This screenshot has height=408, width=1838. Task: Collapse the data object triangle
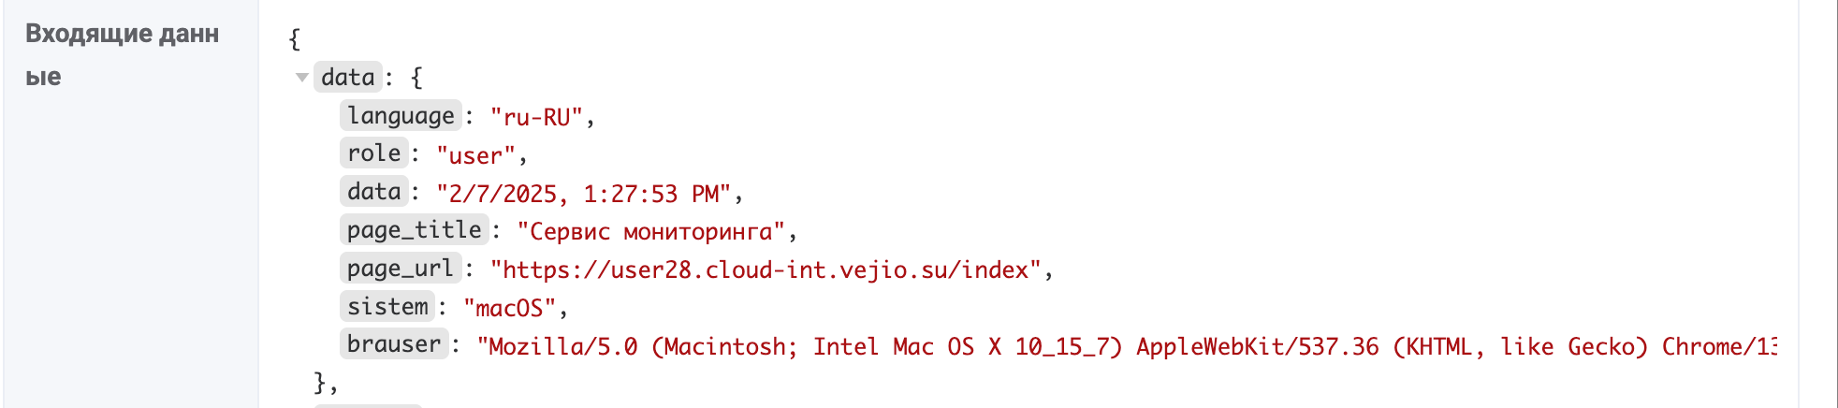(301, 78)
